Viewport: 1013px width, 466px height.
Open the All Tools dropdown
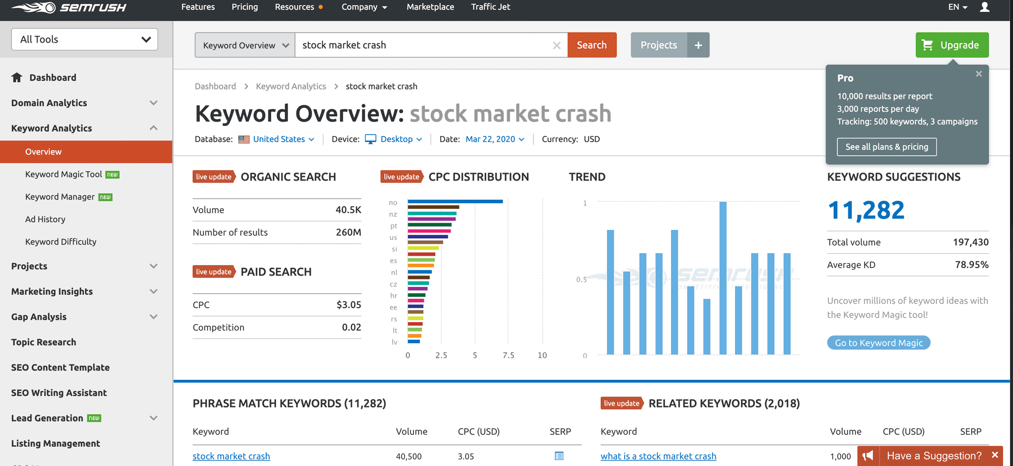(85, 39)
